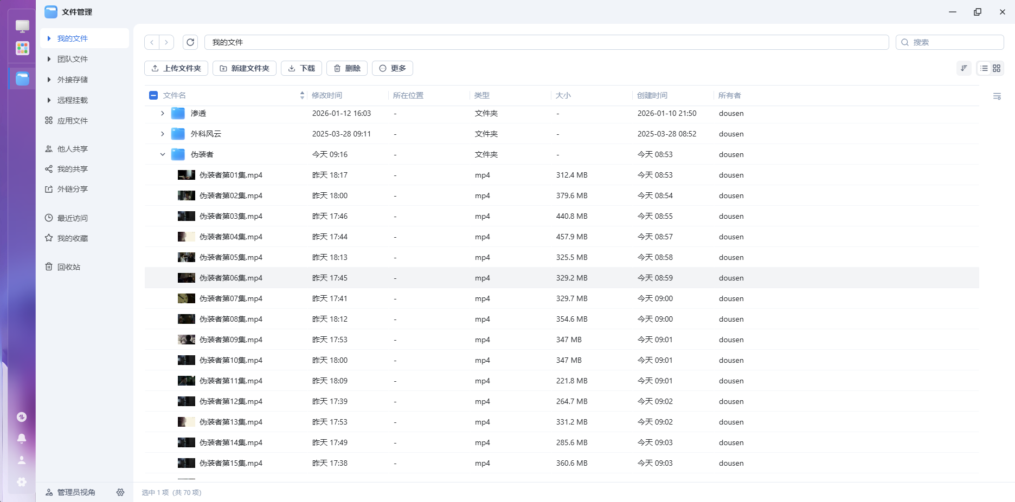Select the 下载 download icon
Screen dimensions: 1015x502
293,68
